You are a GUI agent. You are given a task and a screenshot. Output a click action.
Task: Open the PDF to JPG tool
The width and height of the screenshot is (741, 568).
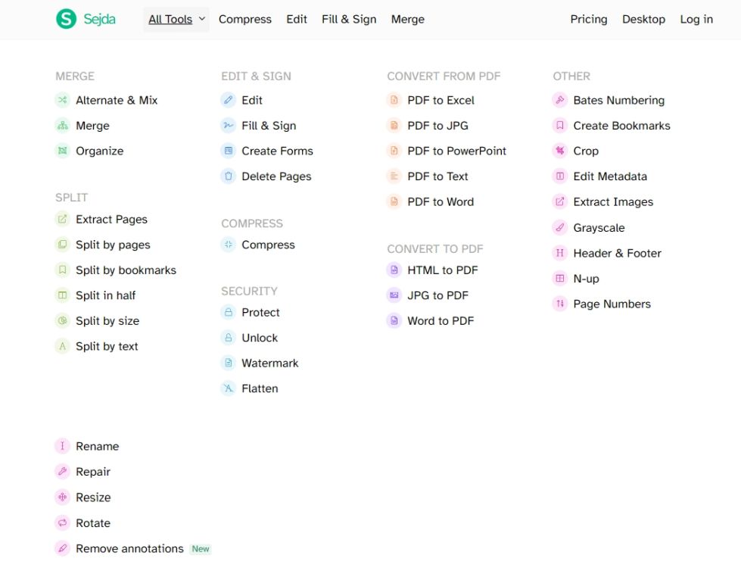(x=428, y=125)
